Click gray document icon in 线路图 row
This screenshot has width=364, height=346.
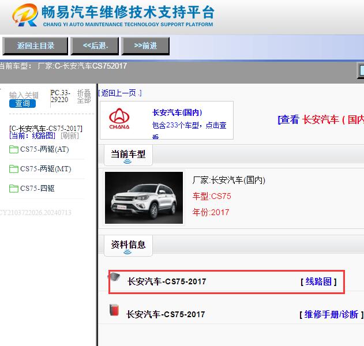[114, 277]
